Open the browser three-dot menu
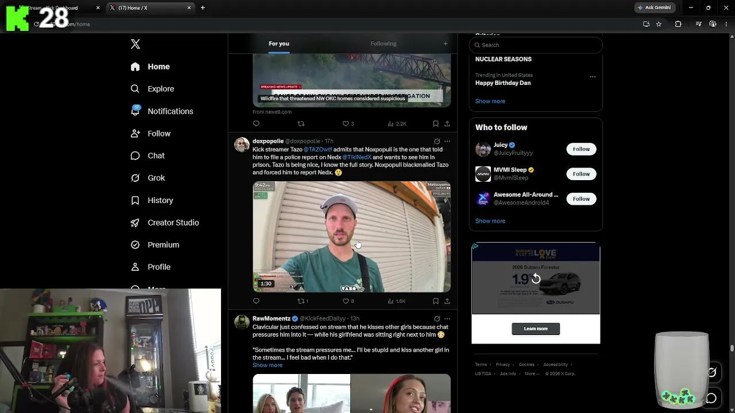Image resolution: width=735 pixels, height=413 pixels. click(726, 24)
